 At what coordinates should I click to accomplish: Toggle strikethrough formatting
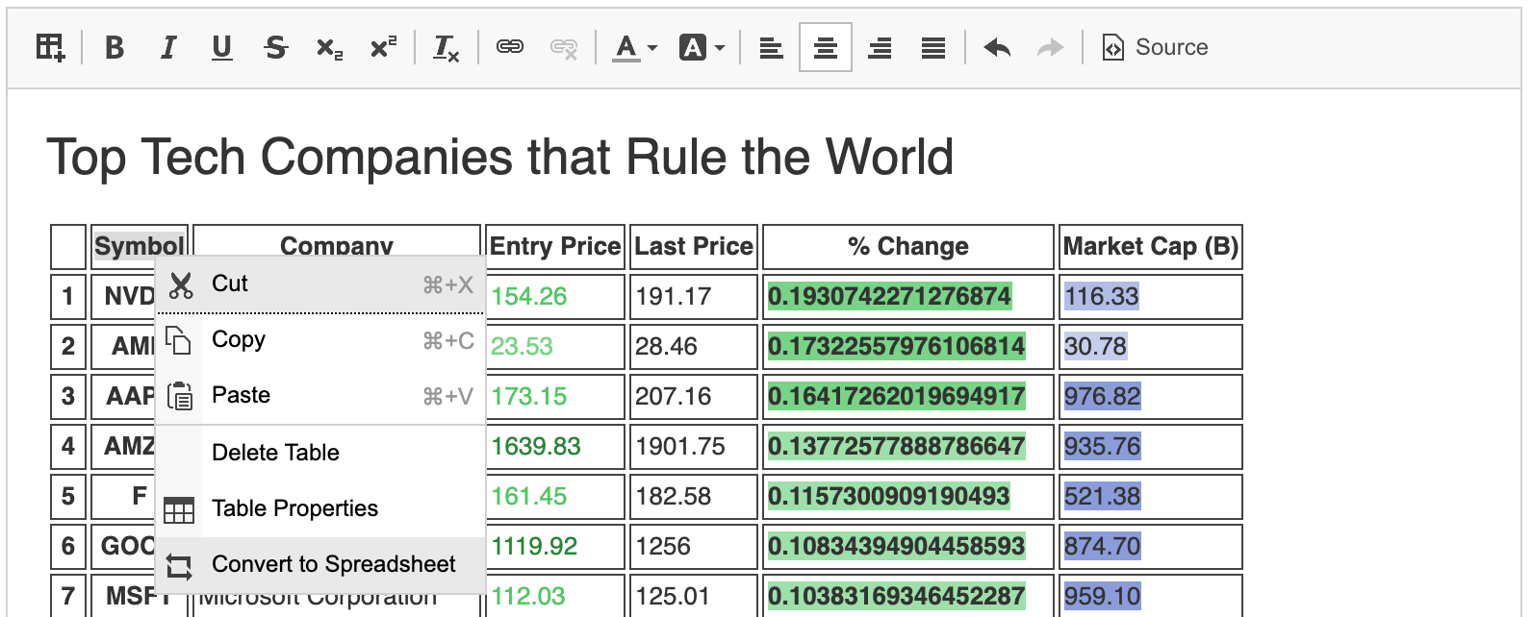[276, 47]
